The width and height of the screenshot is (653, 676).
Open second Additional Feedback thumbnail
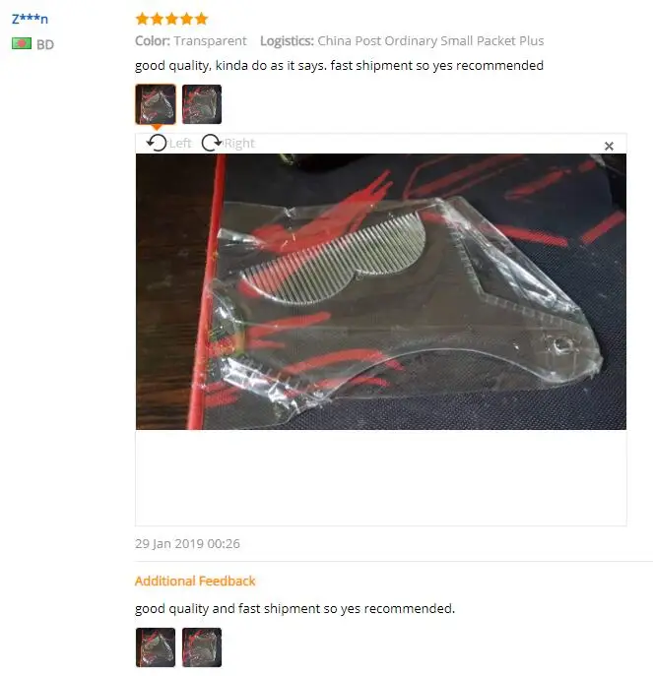[202, 647]
